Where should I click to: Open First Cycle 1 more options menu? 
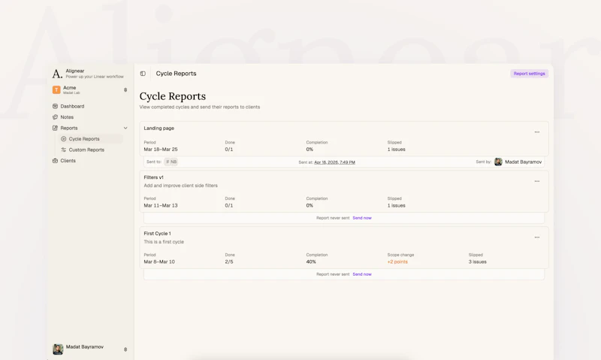537,237
